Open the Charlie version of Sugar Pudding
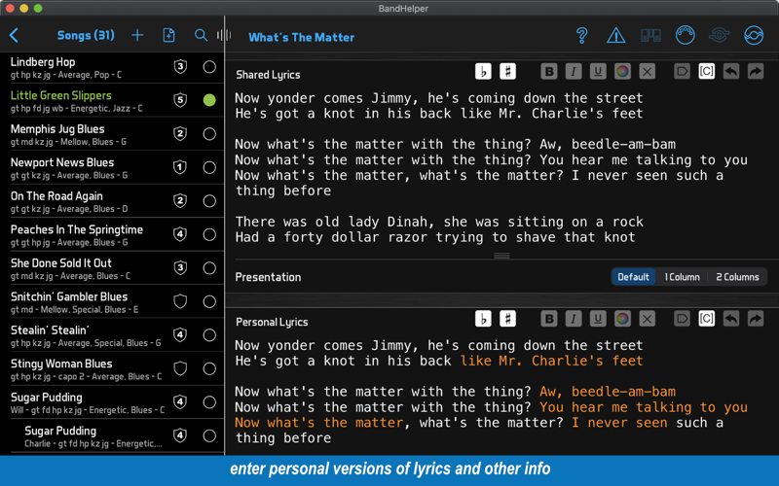 coord(112,435)
